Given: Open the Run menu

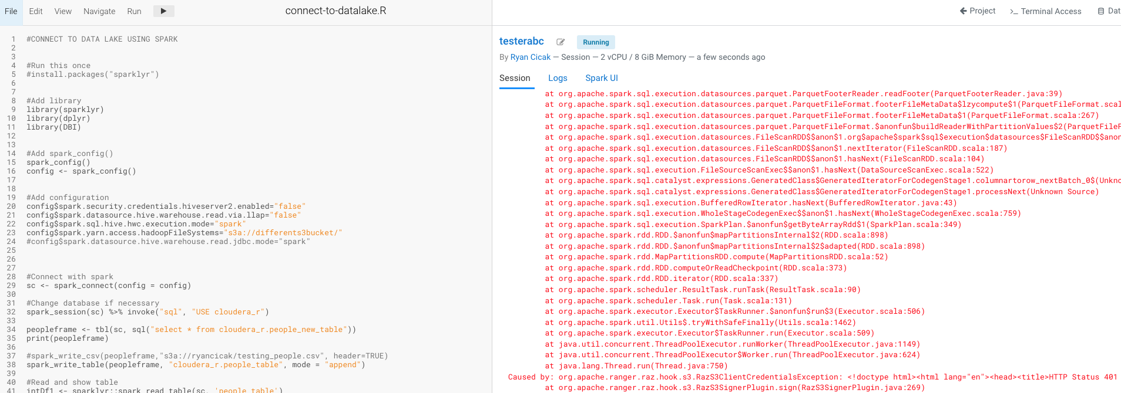Looking at the screenshot, I should (134, 11).
